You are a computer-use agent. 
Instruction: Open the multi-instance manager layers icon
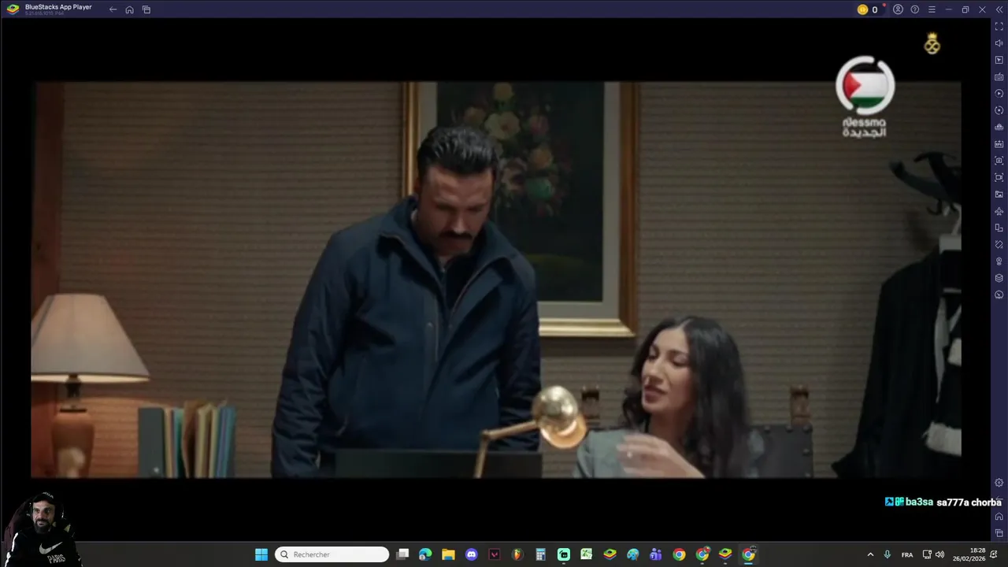pos(999,278)
